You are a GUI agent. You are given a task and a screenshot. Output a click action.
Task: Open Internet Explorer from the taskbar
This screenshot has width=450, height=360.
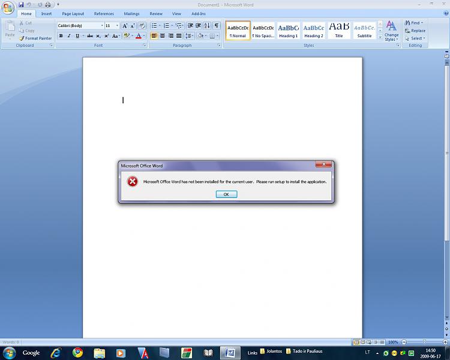56,353
